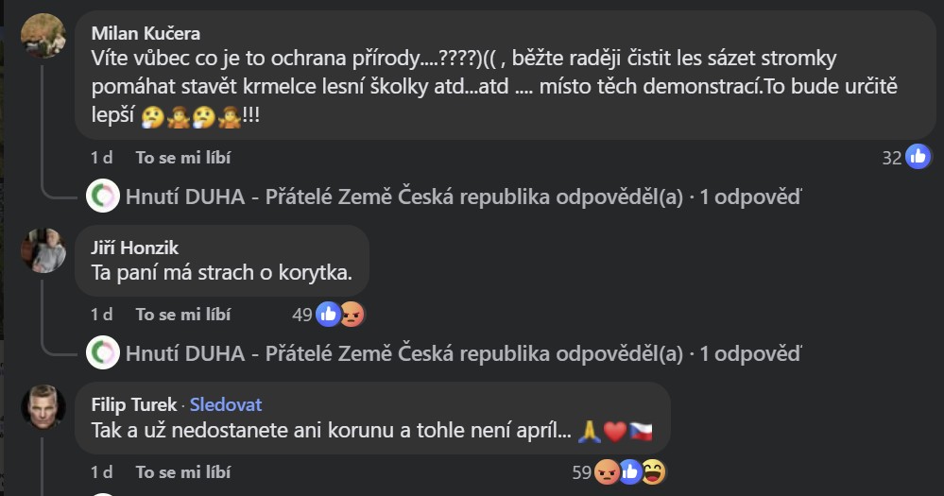The image size is (944, 496).
Task: Click Filip Turek's profile photo
Action: tap(43, 407)
